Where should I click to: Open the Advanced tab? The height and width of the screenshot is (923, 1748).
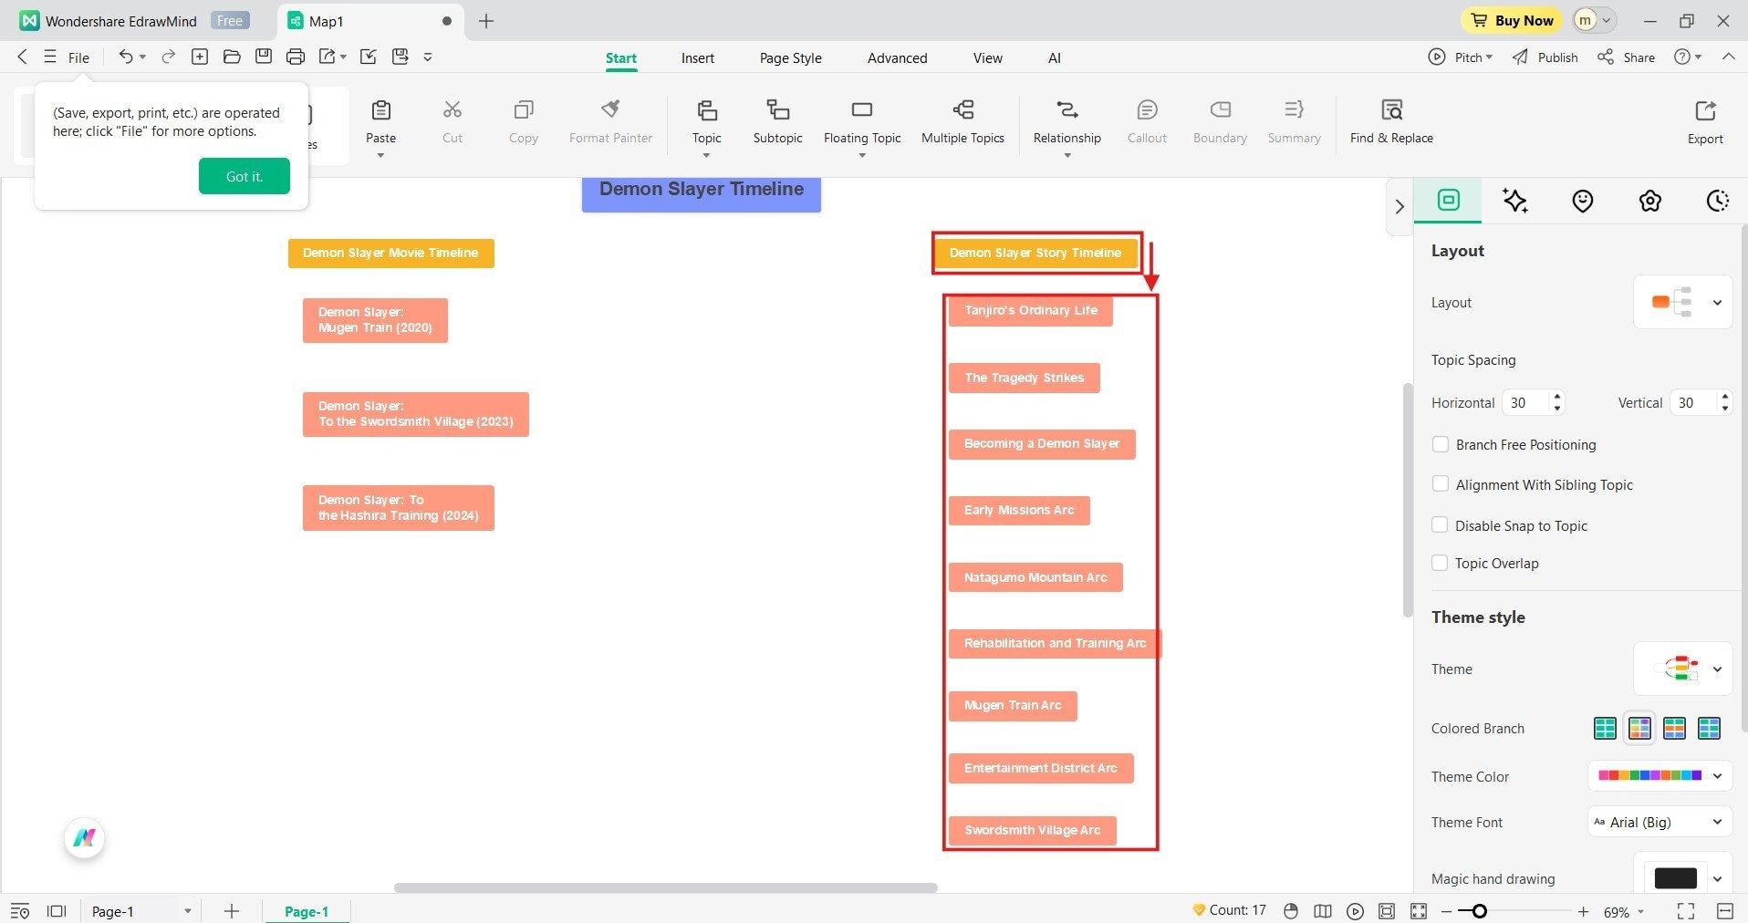[x=897, y=57]
